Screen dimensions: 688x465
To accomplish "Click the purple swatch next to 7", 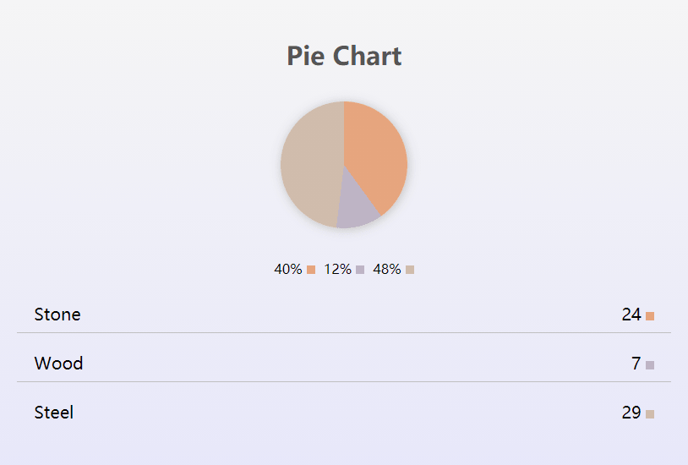I will pos(650,365).
